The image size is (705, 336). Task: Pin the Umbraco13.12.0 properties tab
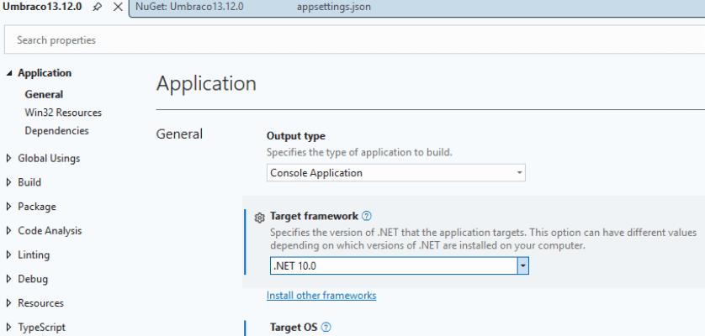[97, 8]
